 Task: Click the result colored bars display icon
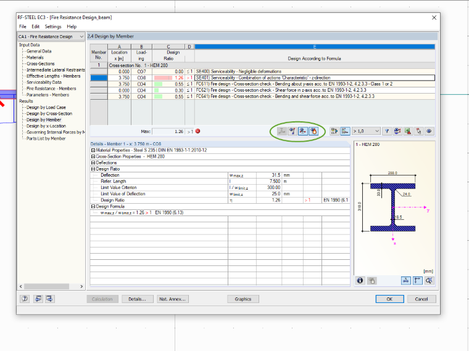point(345,131)
